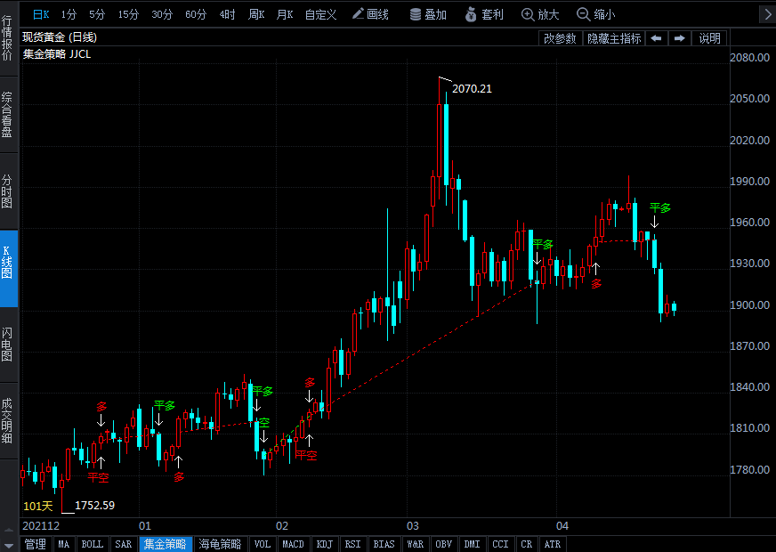Select the 集金策略 indicator tab
The height and width of the screenshot is (552, 776).
(x=166, y=544)
